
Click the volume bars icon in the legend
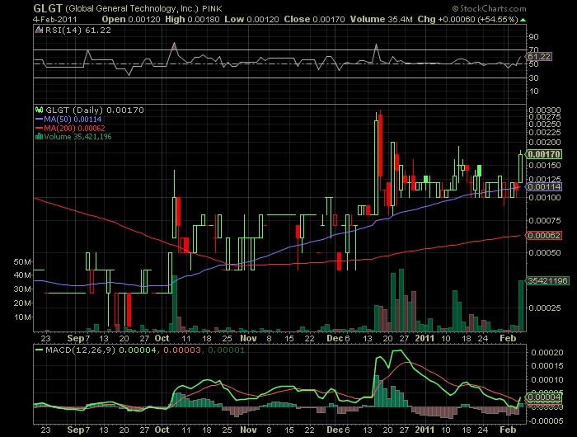pos(39,137)
